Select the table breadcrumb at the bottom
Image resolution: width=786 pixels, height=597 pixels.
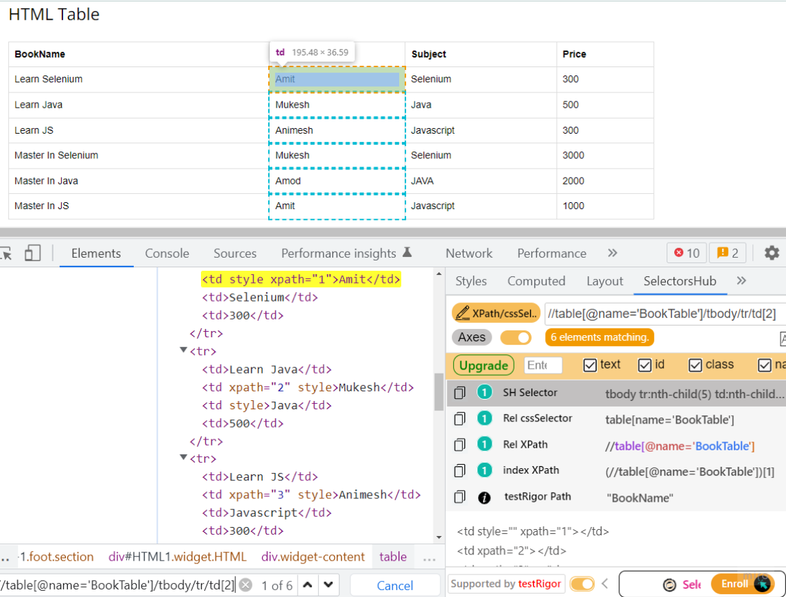(x=392, y=557)
